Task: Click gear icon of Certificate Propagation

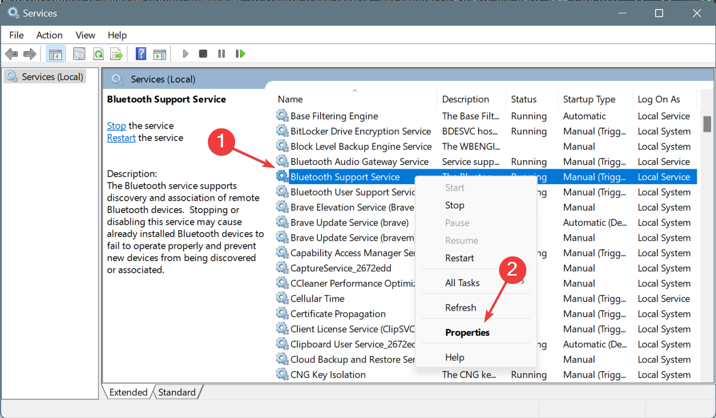Action: [x=282, y=314]
